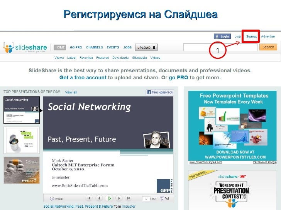Open the Featured sub-navigation link
The height and width of the screenshot is (210, 281).
coord(103,58)
